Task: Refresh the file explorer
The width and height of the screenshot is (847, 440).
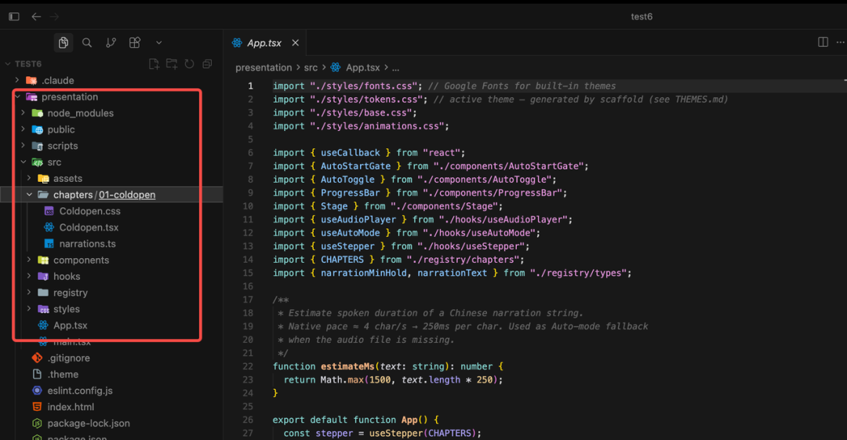Action: tap(190, 64)
